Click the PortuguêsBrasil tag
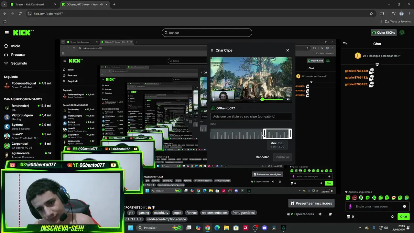Image resolution: width=414 pixels, height=233 pixels. pos(244,213)
